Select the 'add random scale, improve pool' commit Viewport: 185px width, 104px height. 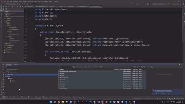pyautogui.click(x=102, y=71)
